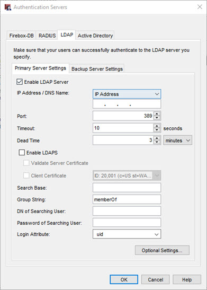Select the LDAP tab
Image resolution: width=207 pixels, height=290 pixels.
tap(67, 35)
